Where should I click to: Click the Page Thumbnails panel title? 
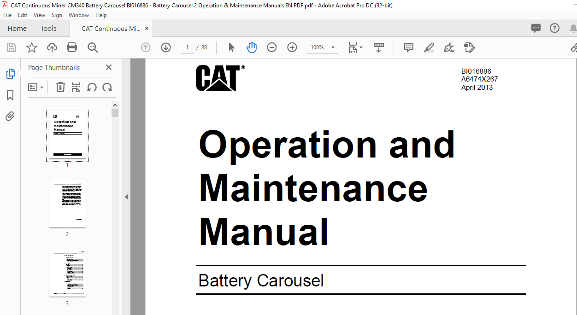tap(54, 68)
